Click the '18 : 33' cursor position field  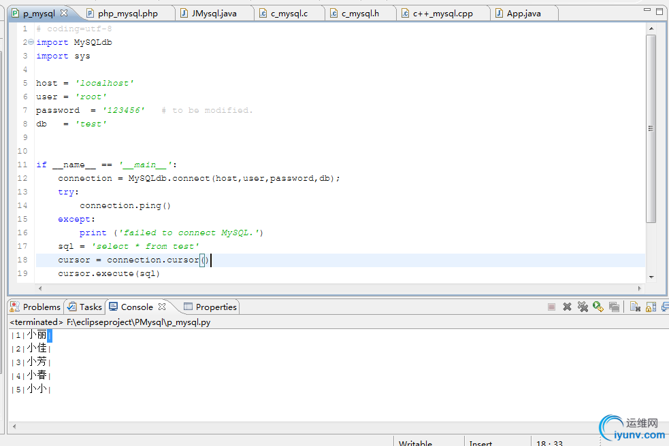[549, 443]
